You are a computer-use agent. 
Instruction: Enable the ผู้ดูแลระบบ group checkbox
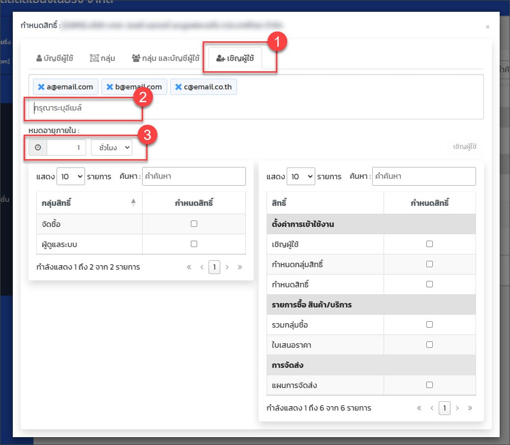[194, 244]
